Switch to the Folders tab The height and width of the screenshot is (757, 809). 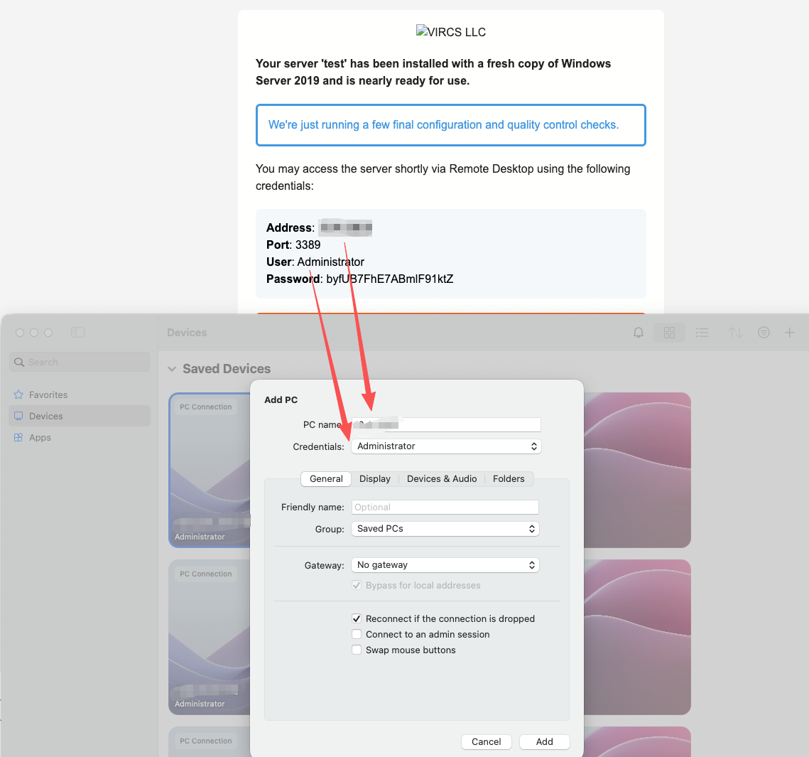[509, 478]
